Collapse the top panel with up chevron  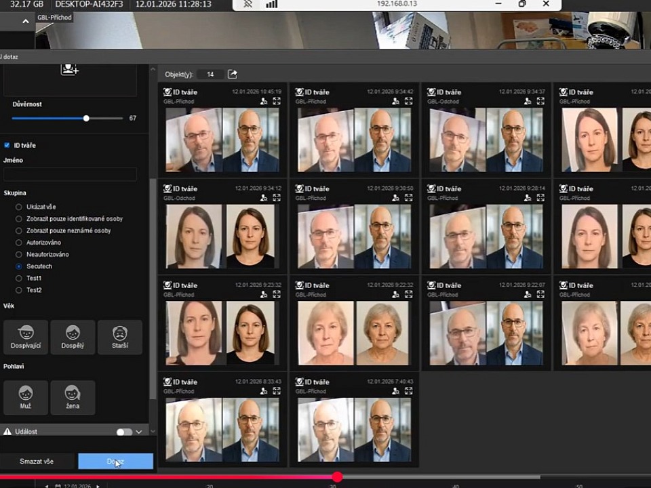(25, 22)
